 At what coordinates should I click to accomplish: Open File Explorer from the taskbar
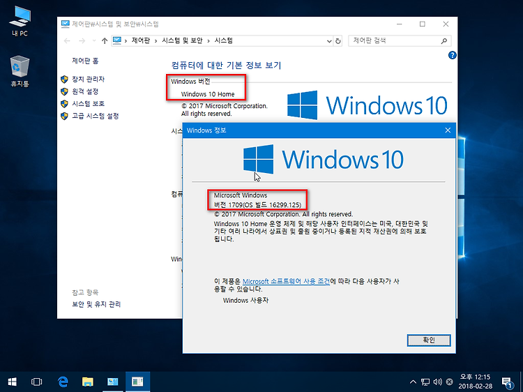point(87,382)
